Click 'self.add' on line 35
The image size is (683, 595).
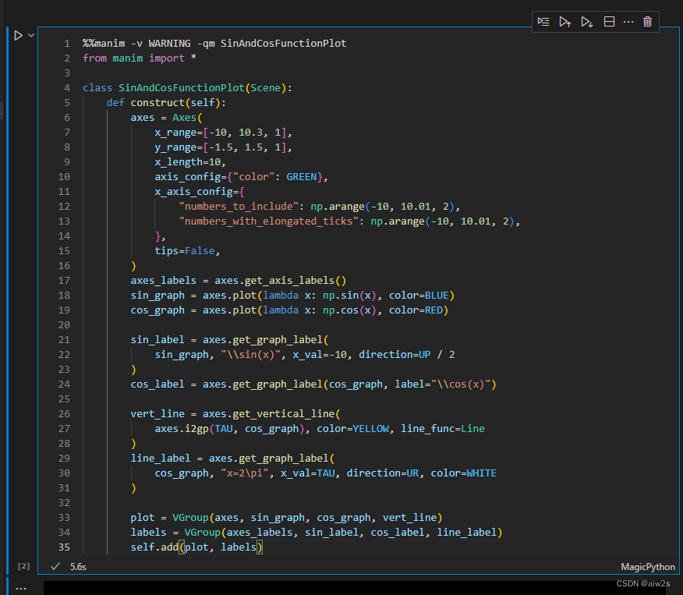[154, 547]
